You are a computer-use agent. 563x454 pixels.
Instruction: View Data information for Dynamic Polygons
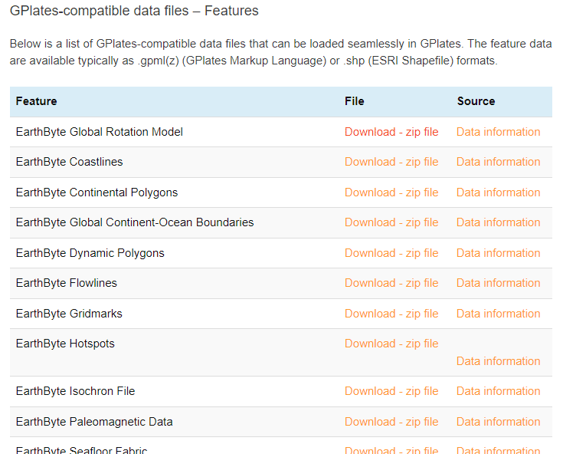(x=498, y=253)
